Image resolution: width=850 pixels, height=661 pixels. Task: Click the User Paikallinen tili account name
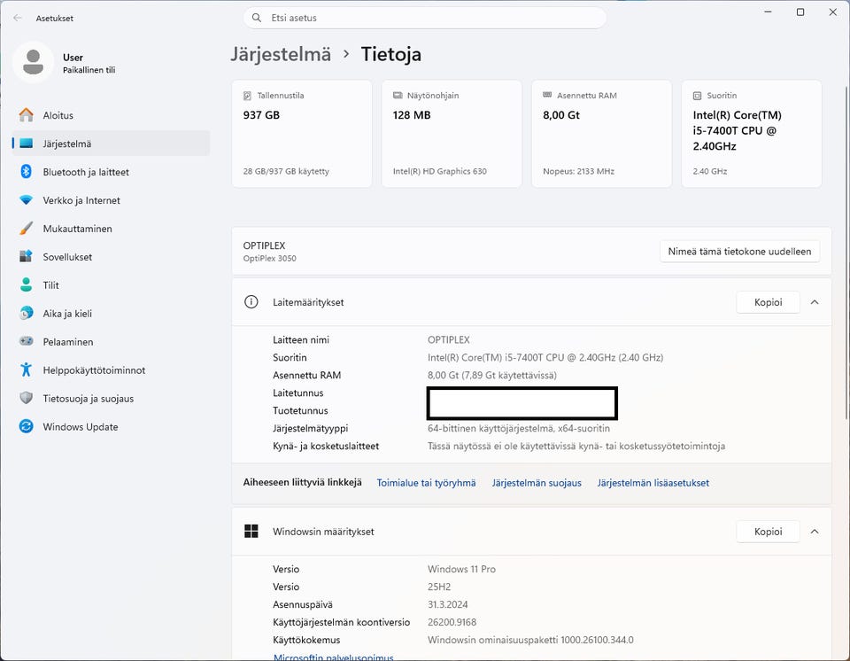coord(89,63)
